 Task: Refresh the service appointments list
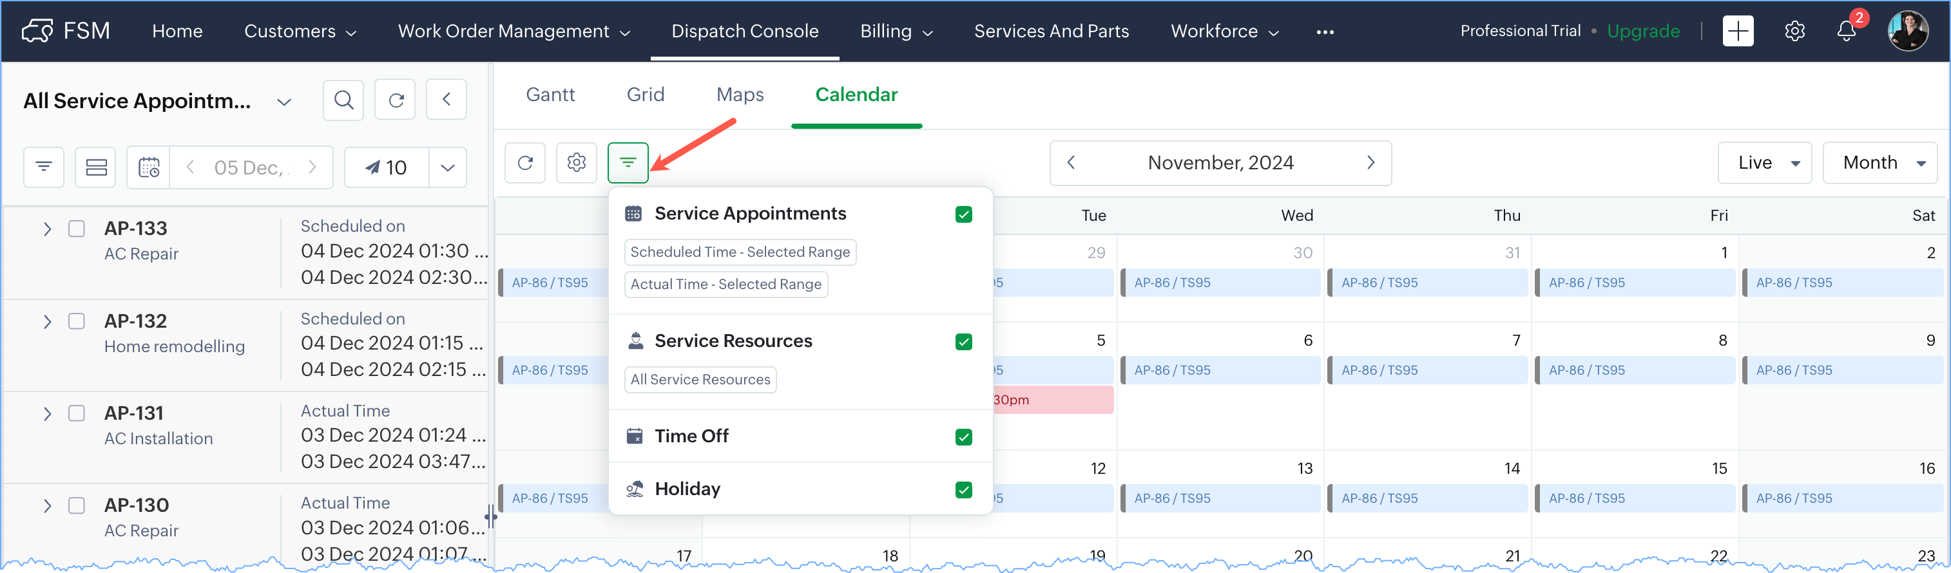tap(396, 100)
